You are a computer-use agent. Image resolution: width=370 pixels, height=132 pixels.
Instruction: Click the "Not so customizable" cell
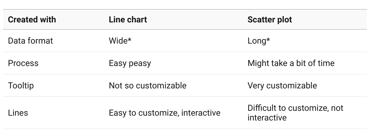[147, 86]
